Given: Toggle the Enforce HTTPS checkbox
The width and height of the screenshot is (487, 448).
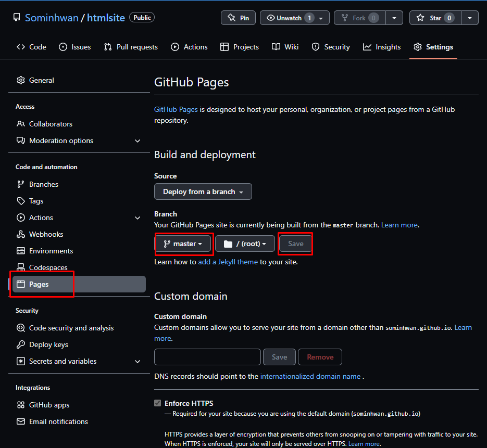Looking at the screenshot, I should [158, 403].
